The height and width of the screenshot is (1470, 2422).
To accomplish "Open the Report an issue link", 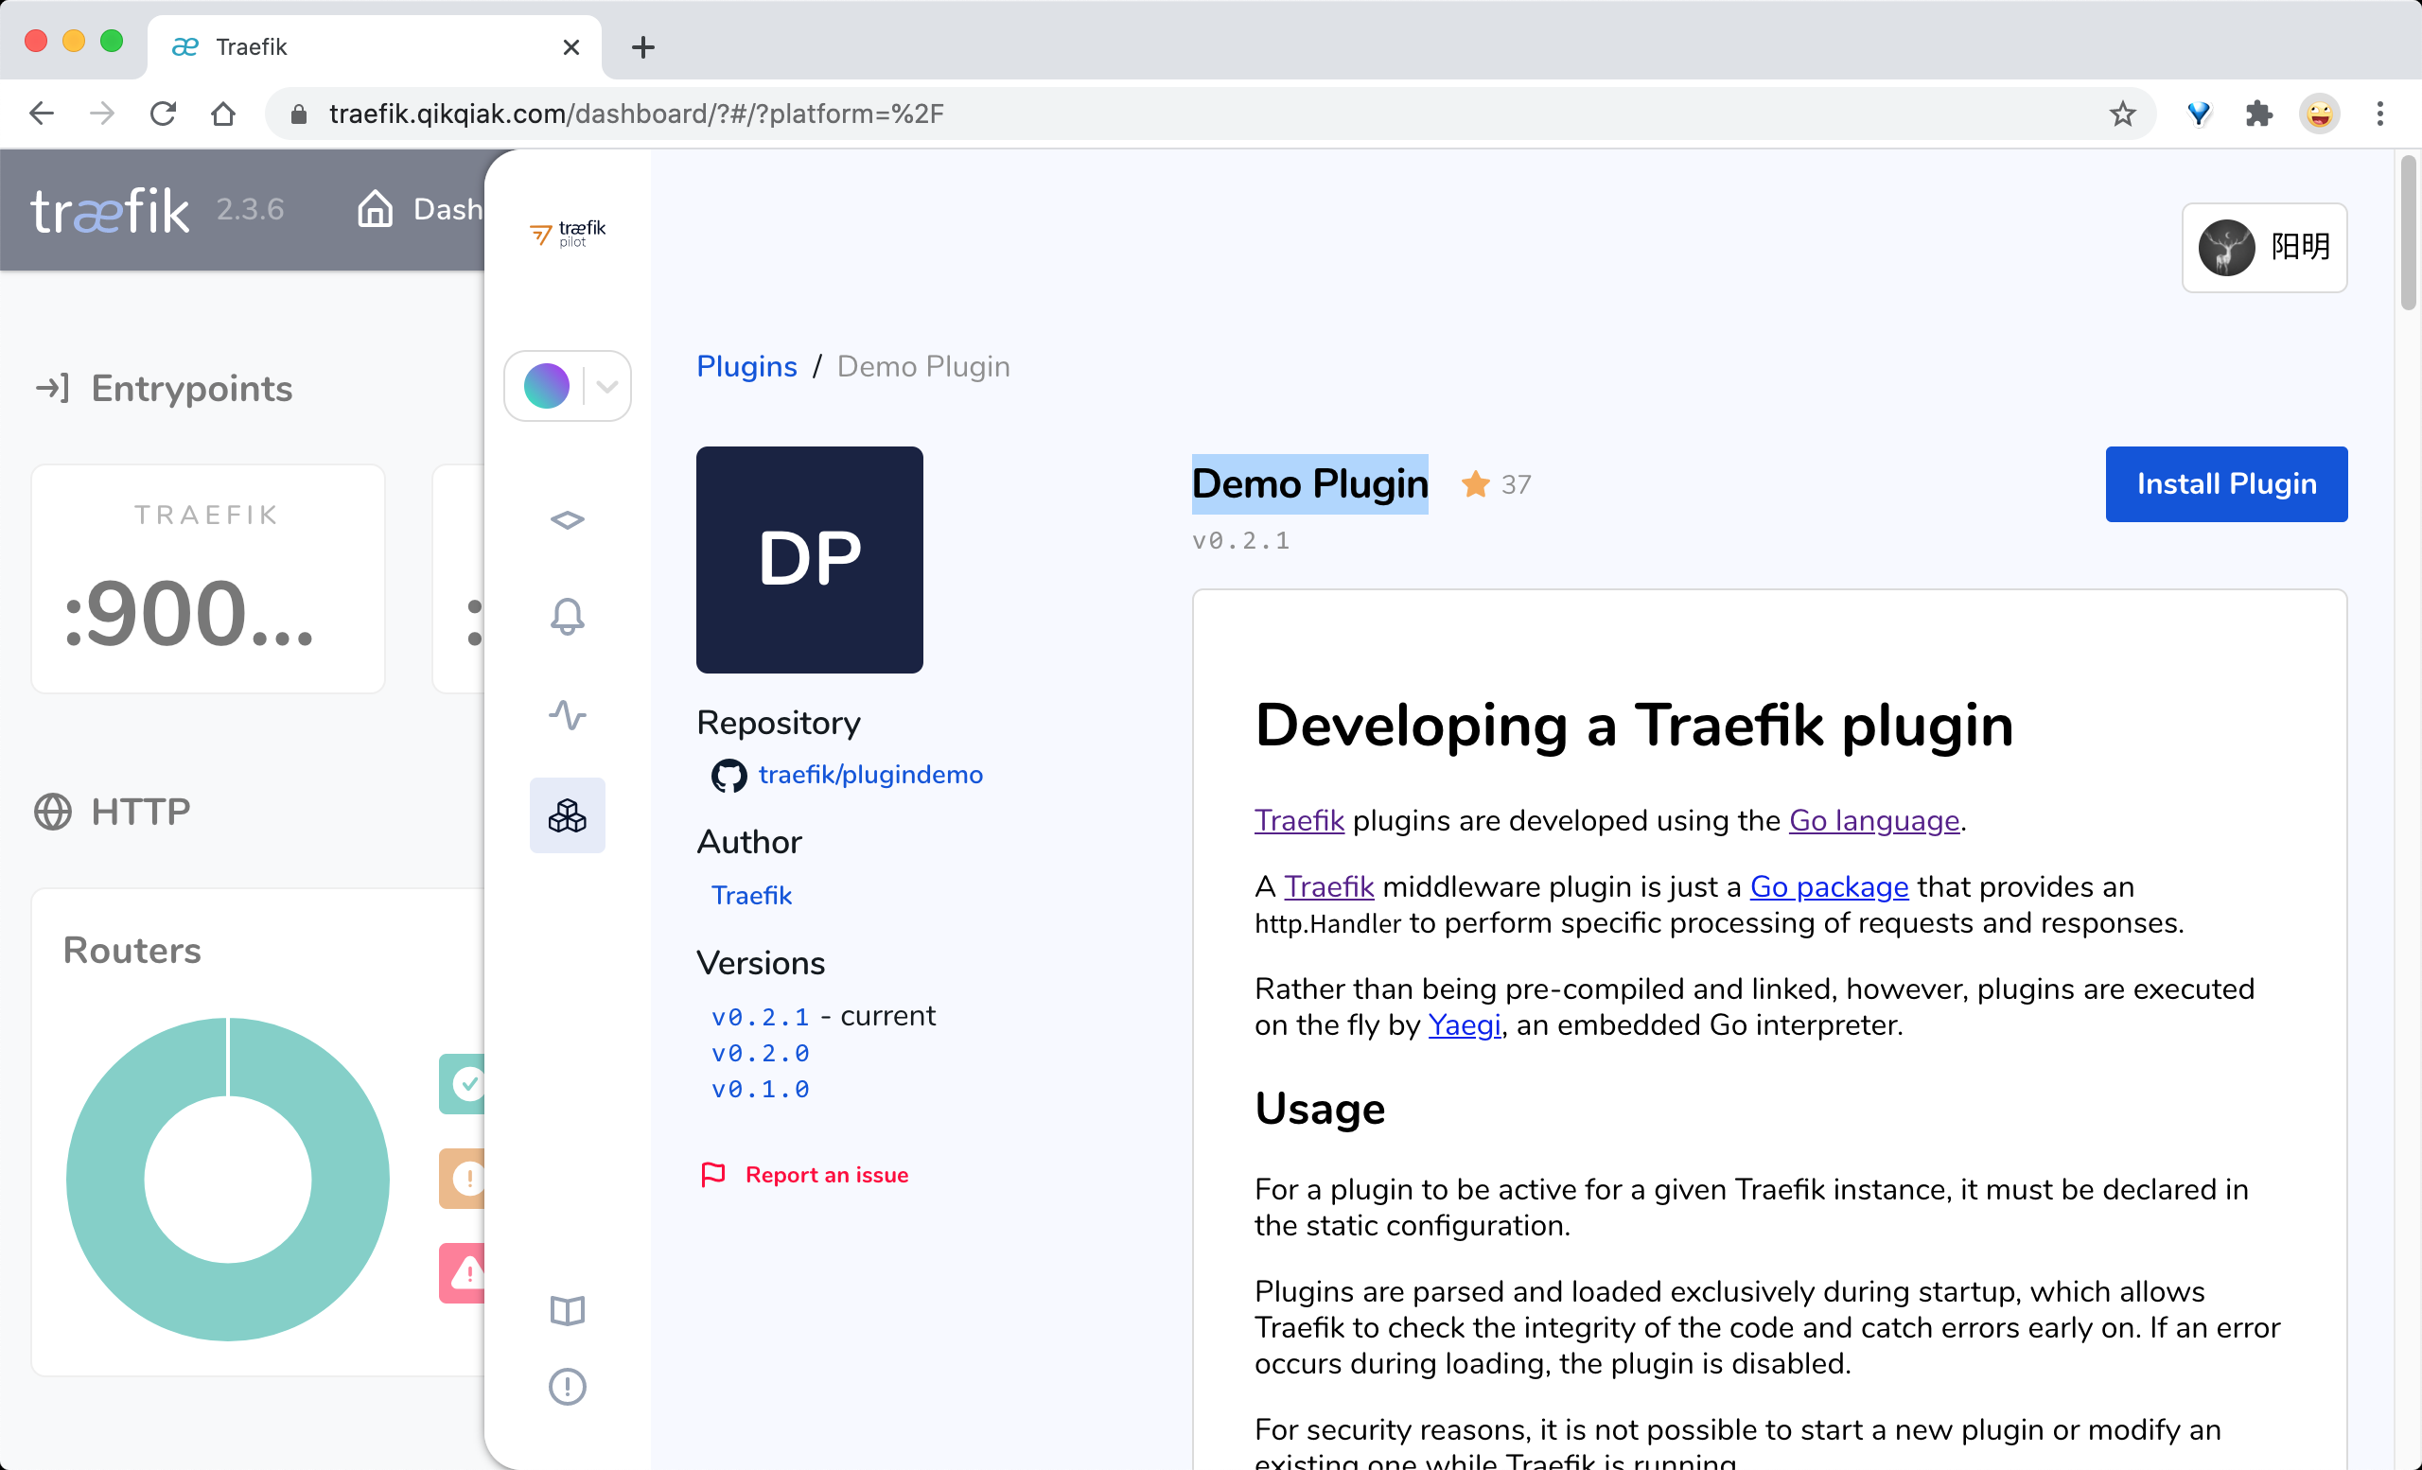I will (826, 1175).
